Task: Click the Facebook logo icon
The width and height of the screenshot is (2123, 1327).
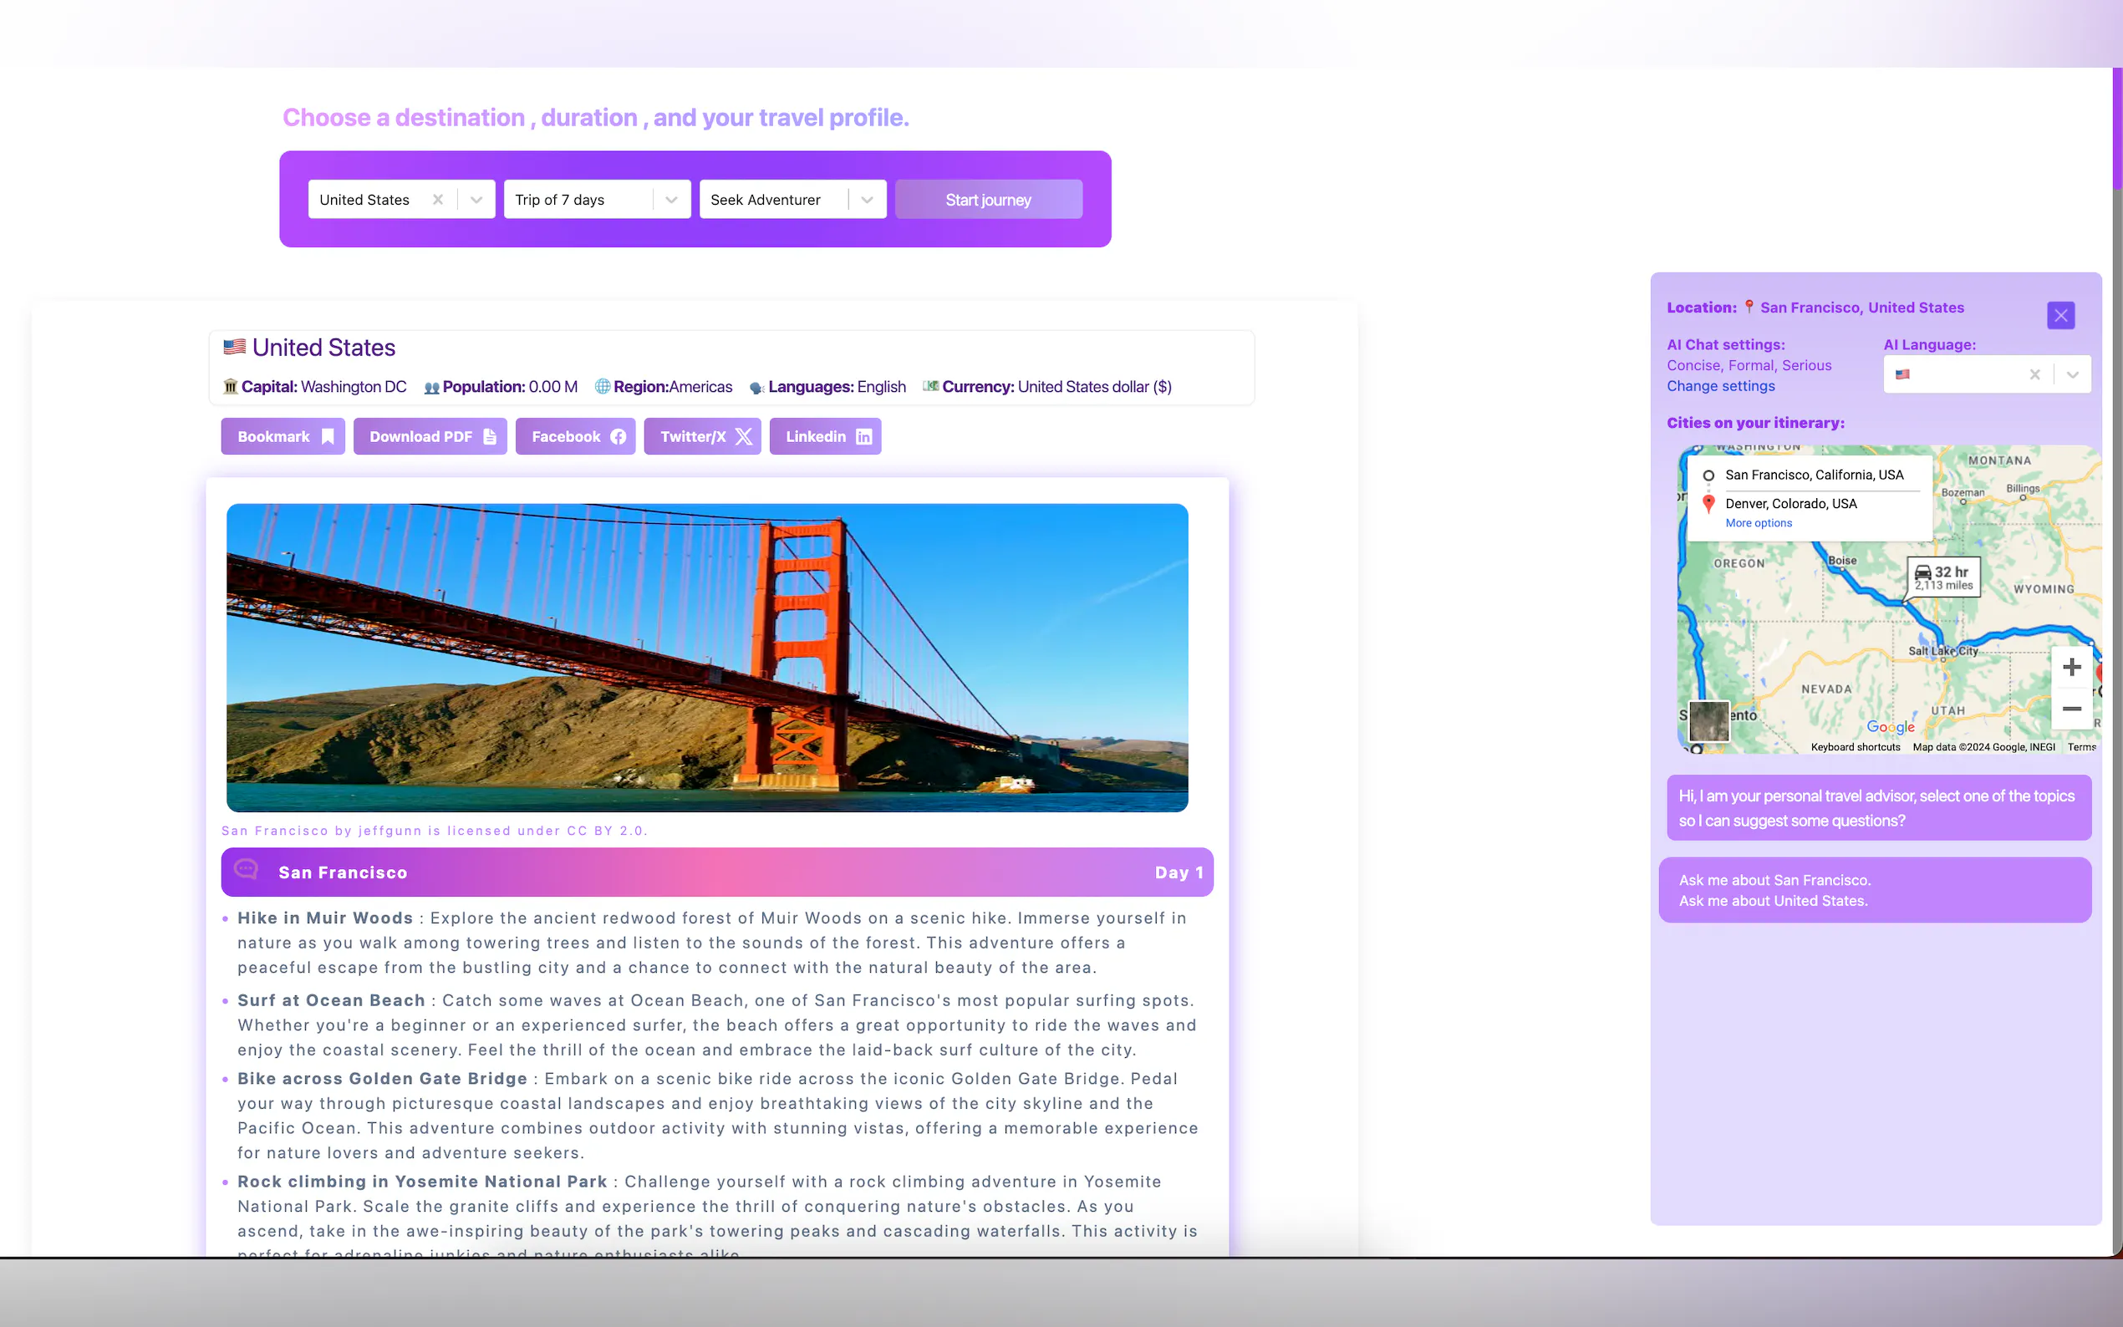Action: [618, 436]
